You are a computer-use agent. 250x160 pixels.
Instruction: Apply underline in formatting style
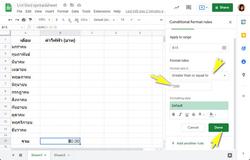[x=187, y=114]
